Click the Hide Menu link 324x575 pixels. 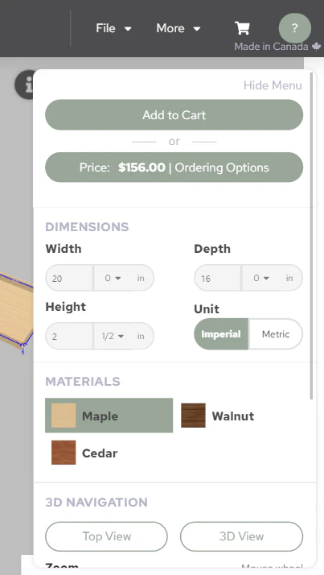273,85
